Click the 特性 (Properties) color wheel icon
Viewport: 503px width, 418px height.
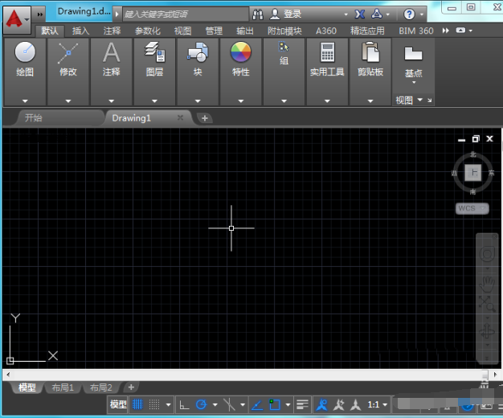(x=240, y=53)
